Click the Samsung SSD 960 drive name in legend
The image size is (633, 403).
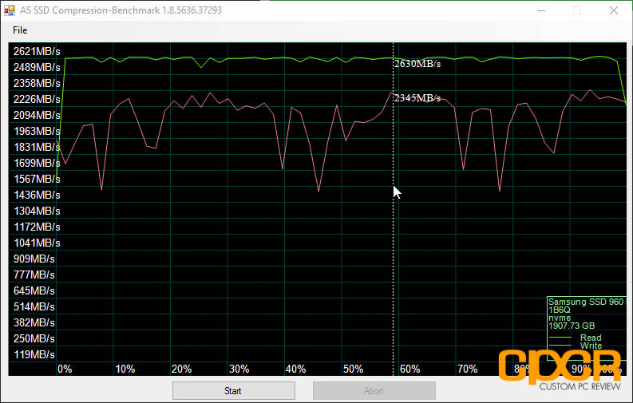[586, 302]
